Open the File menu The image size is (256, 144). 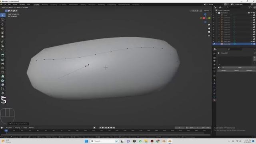5,4
